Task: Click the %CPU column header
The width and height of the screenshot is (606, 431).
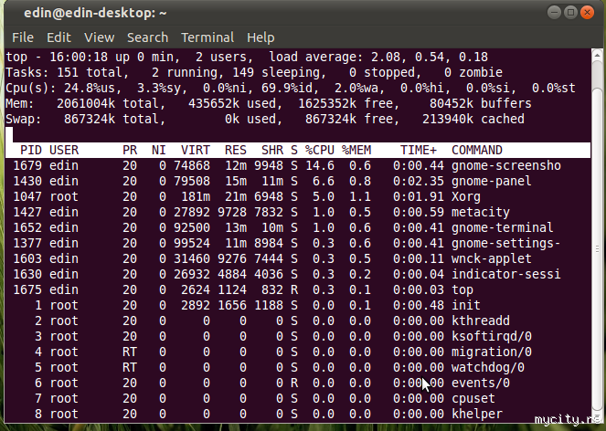Action: point(320,151)
